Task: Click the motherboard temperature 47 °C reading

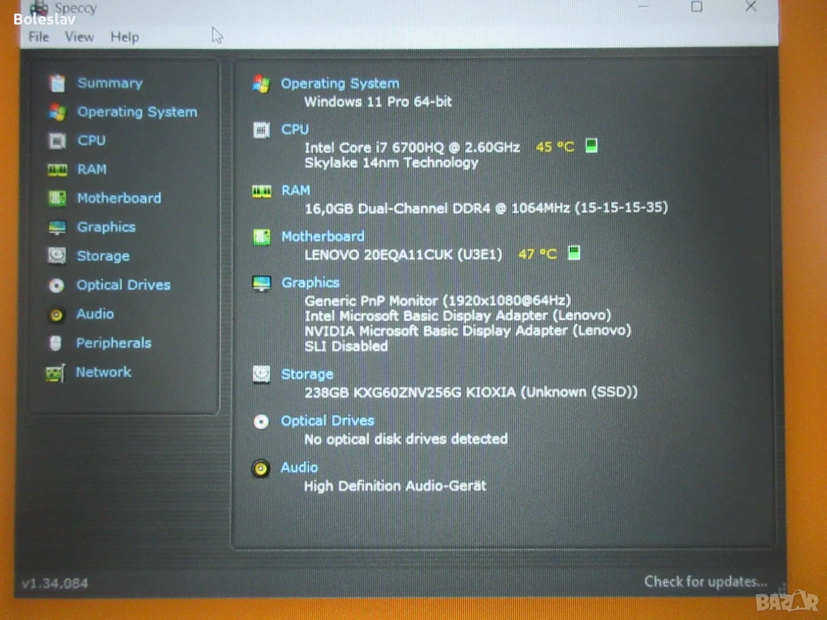Action: click(x=538, y=254)
